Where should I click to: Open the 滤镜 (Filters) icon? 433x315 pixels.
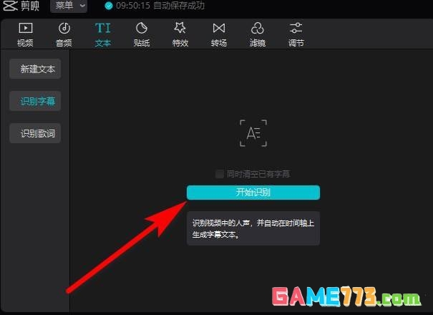tap(258, 28)
